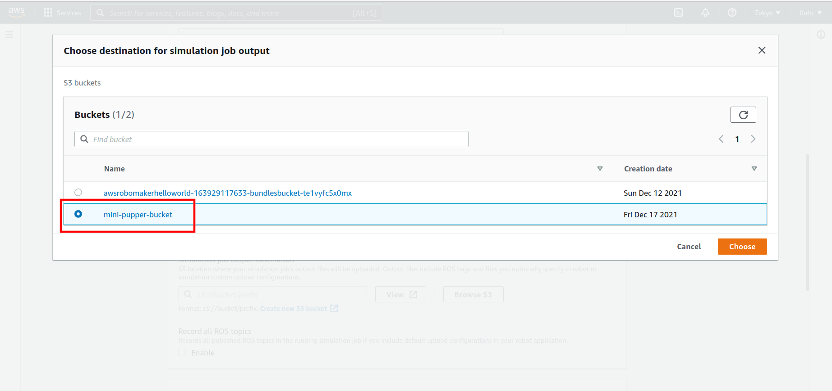This screenshot has width=832, height=391.
Task: Click the AWS logo home icon
Action: tap(16, 12)
